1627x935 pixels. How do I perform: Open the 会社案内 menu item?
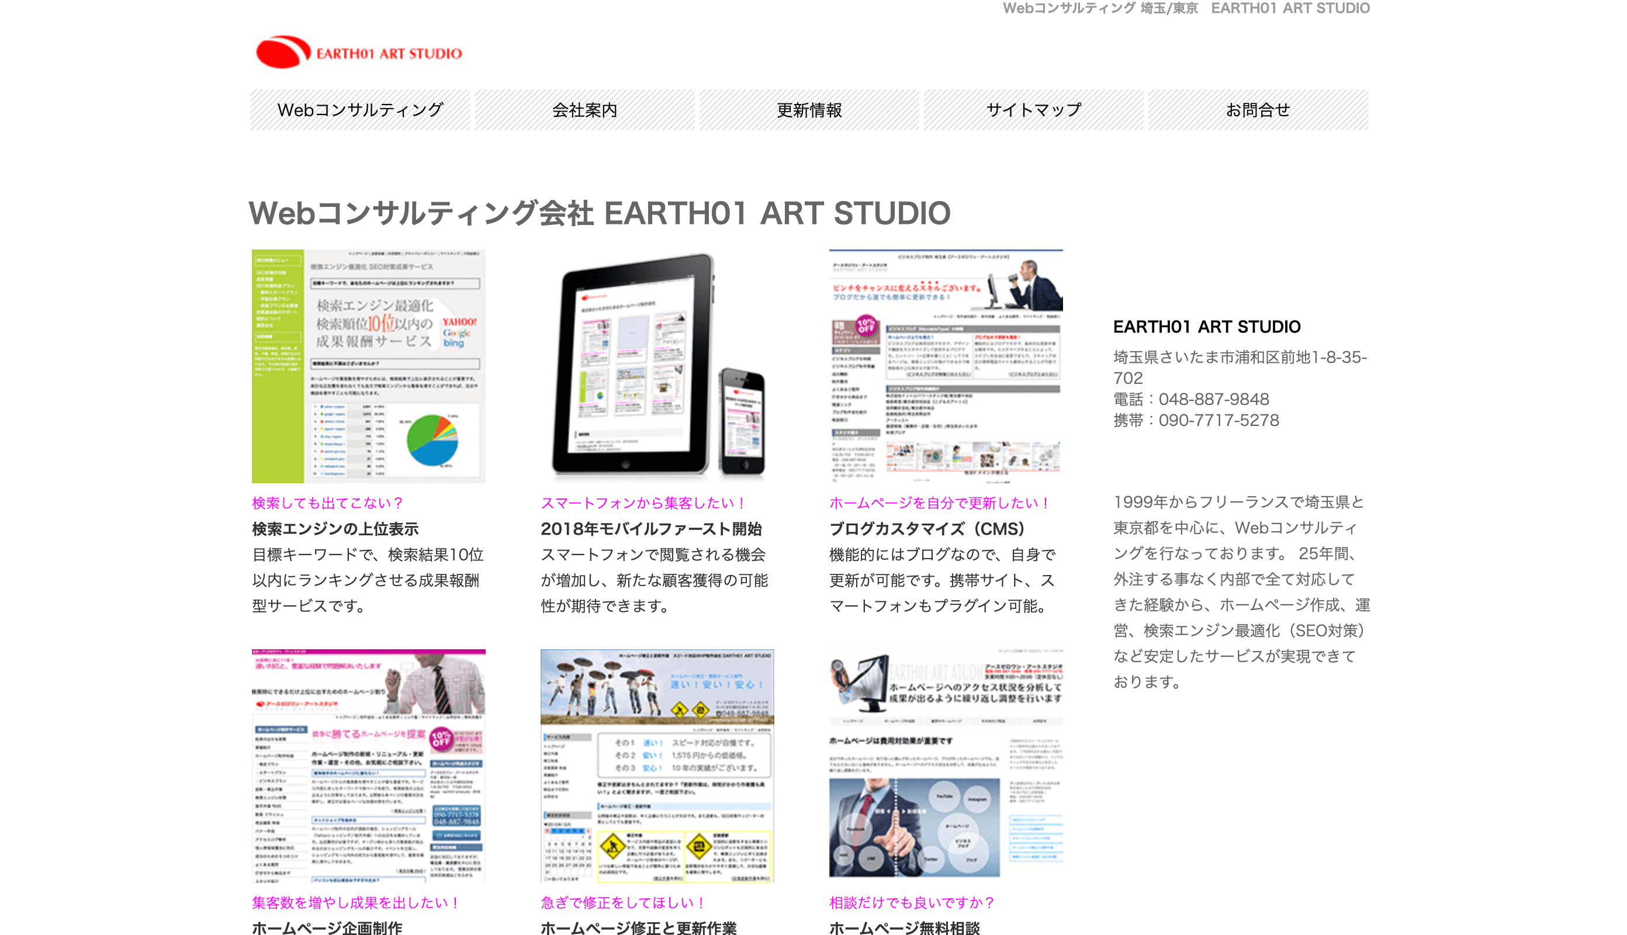584,110
